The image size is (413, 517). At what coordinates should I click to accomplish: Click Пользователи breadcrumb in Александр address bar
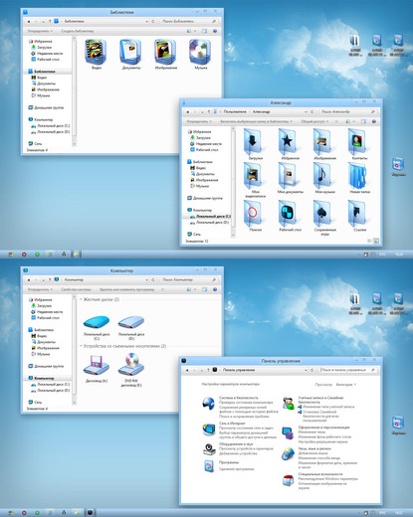(235, 112)
